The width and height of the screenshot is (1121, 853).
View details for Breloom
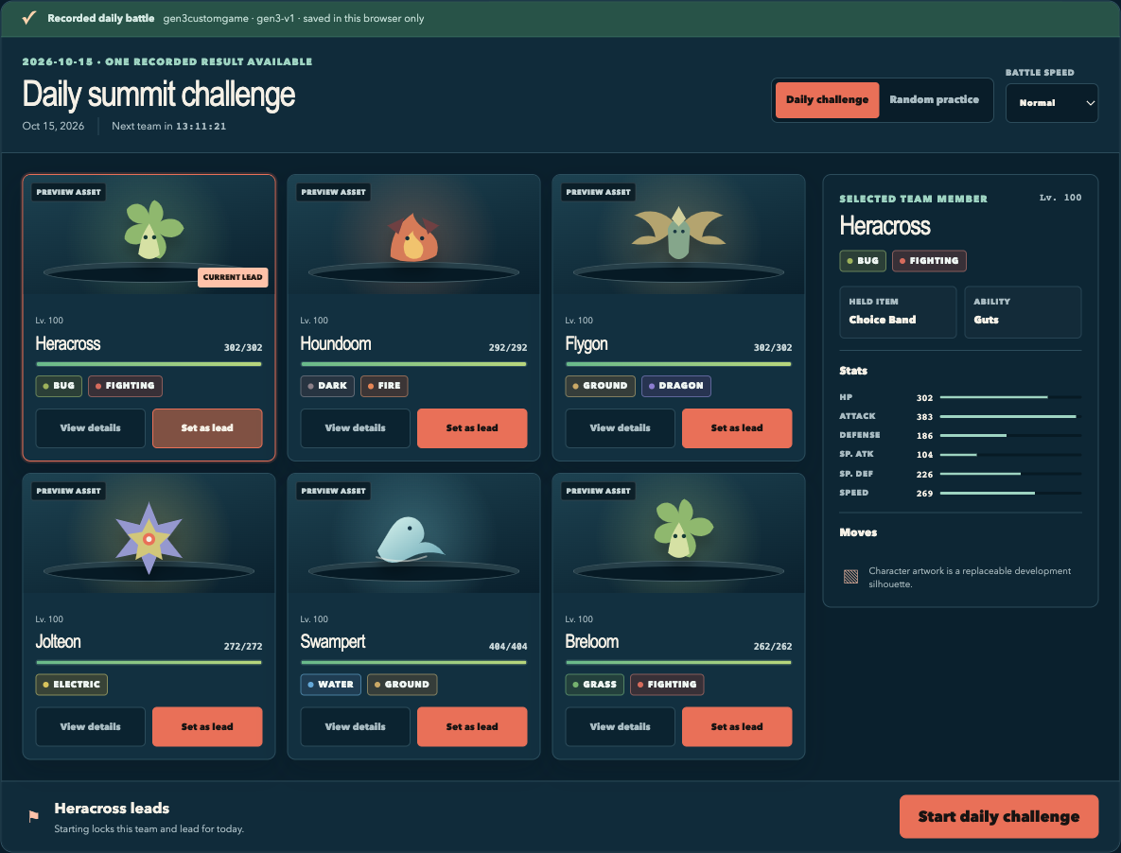pyautogui.click(x=620, y=726)
